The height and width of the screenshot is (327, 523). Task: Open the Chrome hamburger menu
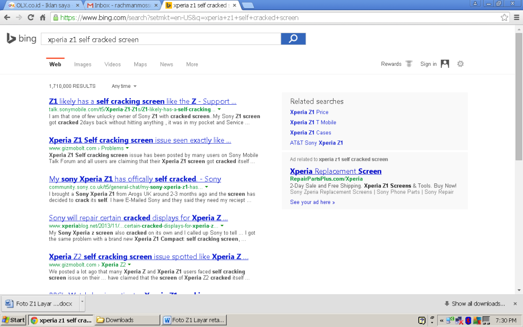(516, 17)
